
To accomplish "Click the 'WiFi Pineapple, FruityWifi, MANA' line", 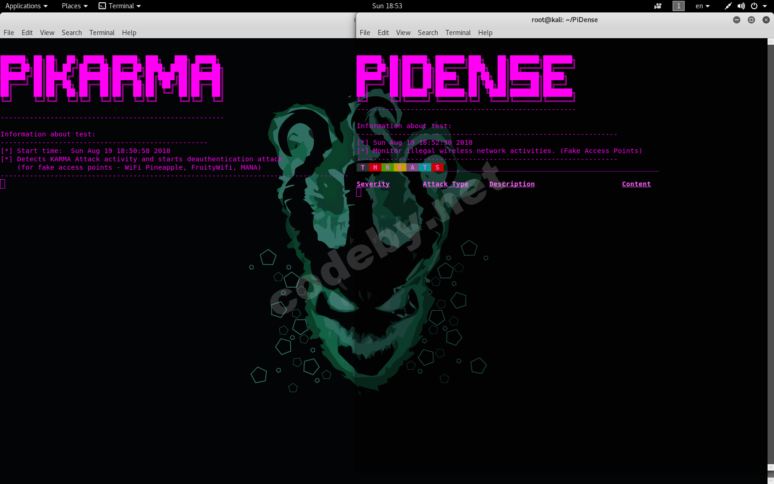I will tap(139, 167).
